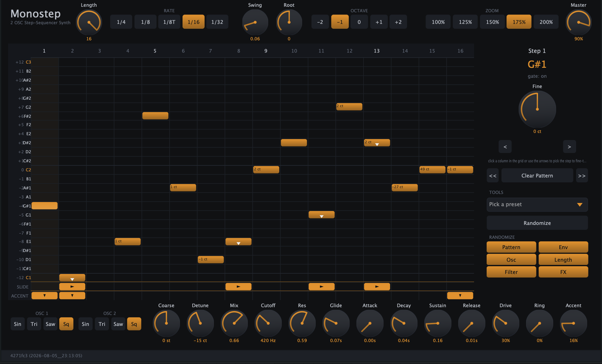Select the Sin waveform for OSC 1

tap(17, 324)
